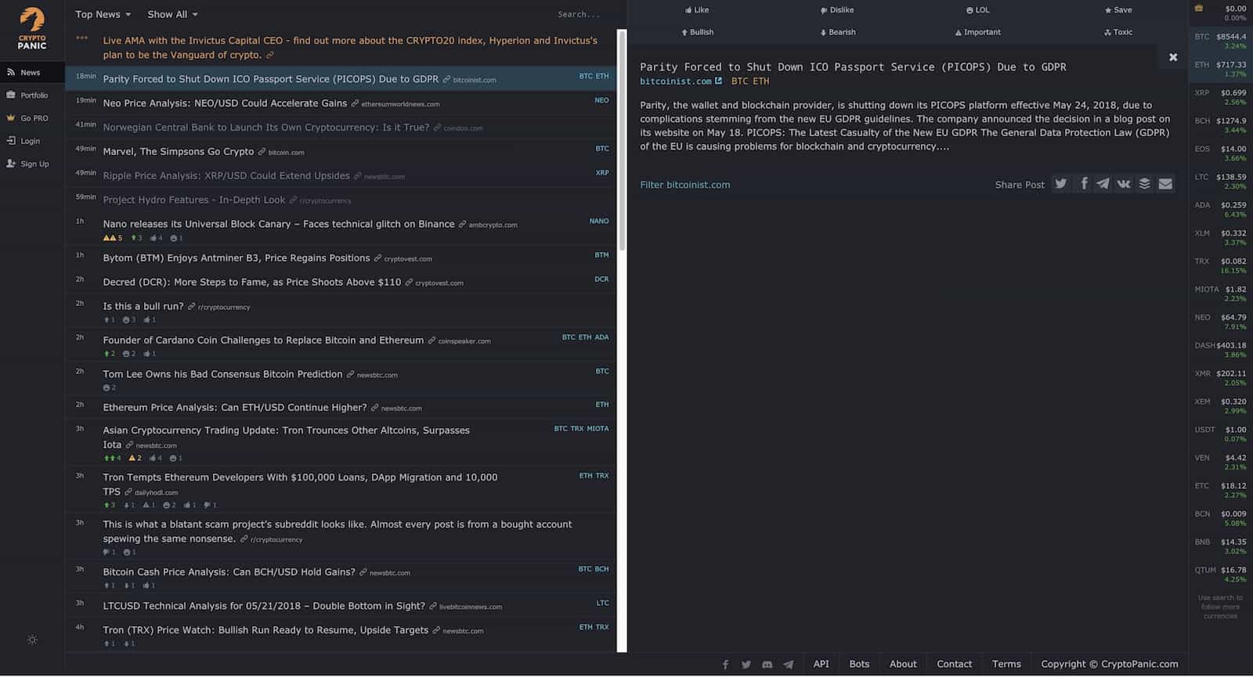
Task: Open the Bots footer link
Action: click(859, 664)
